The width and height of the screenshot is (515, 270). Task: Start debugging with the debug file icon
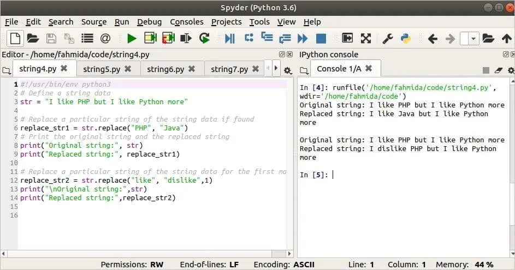pyautogui.click(x=229, y=38)
